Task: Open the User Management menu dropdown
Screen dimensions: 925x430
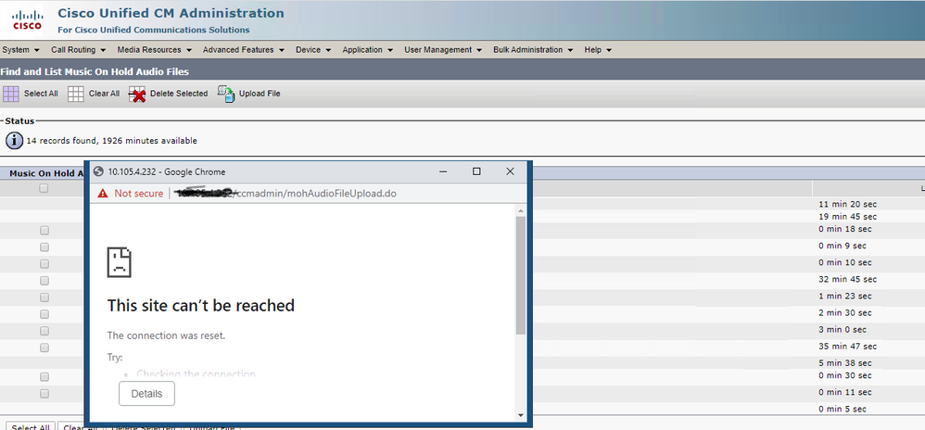Action: coord(443,50)
